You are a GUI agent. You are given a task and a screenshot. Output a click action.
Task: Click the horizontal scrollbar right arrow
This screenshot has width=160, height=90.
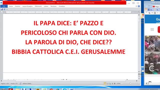coord(137,81)
